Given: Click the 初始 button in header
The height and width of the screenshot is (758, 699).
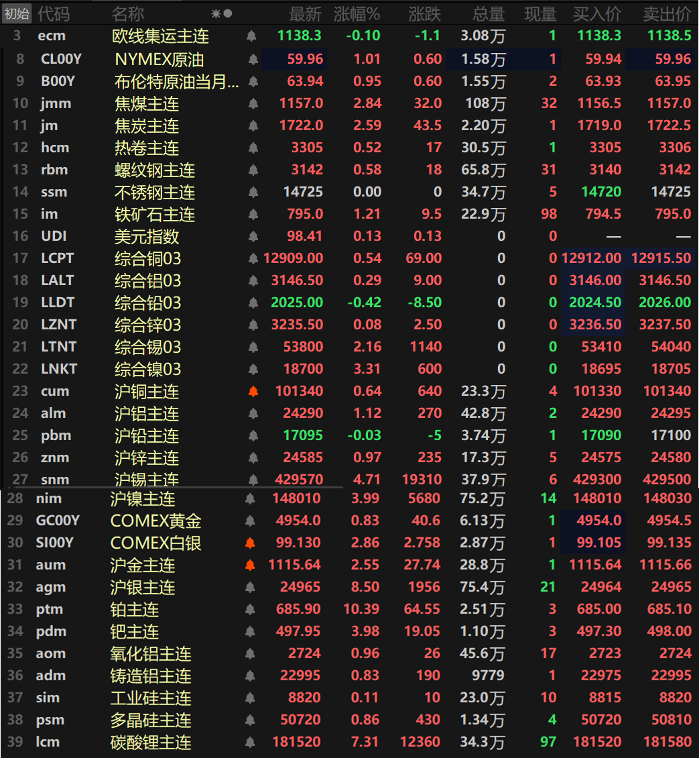Looking at the screenshot, I should point(17,13).
